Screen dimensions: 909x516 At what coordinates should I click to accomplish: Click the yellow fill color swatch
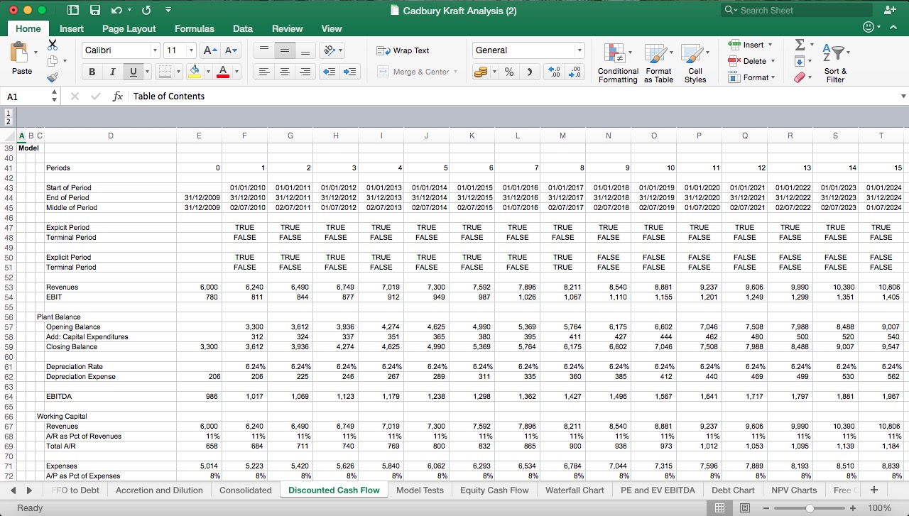point(195,72)
